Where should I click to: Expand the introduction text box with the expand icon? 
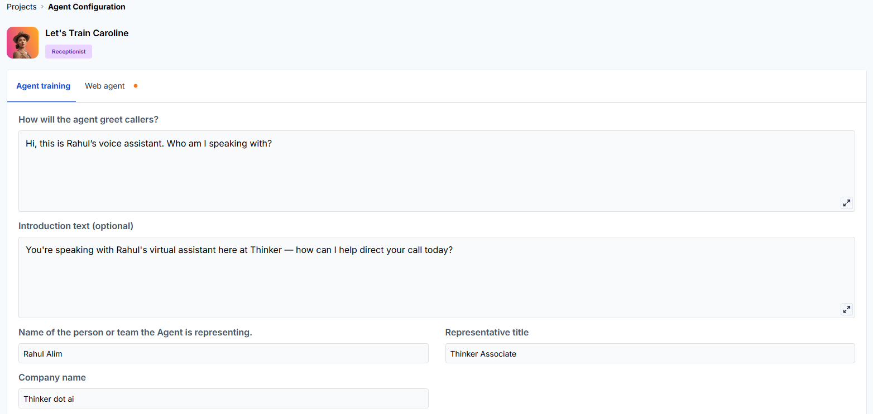point(847,309)
